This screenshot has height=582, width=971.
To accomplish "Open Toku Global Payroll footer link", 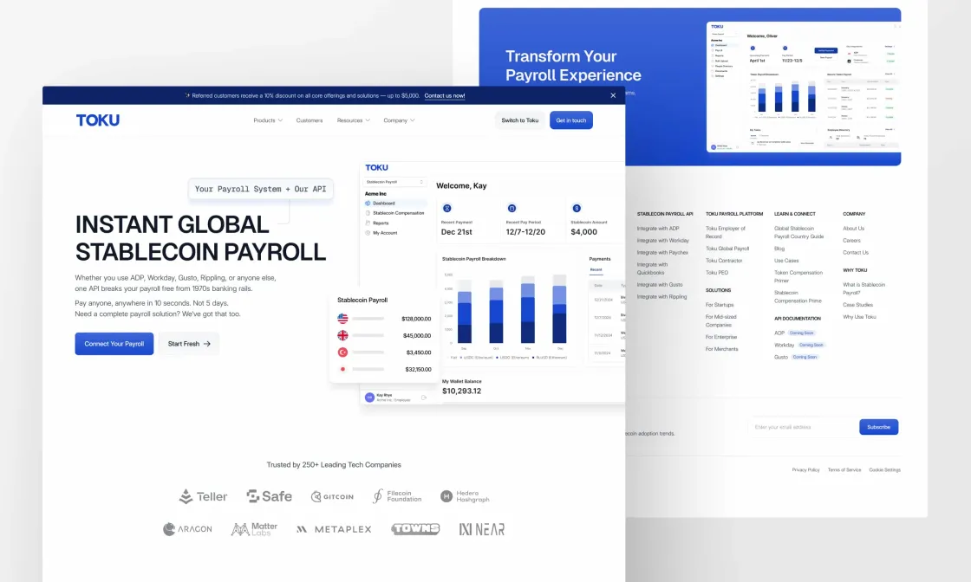I will point(727,249).
